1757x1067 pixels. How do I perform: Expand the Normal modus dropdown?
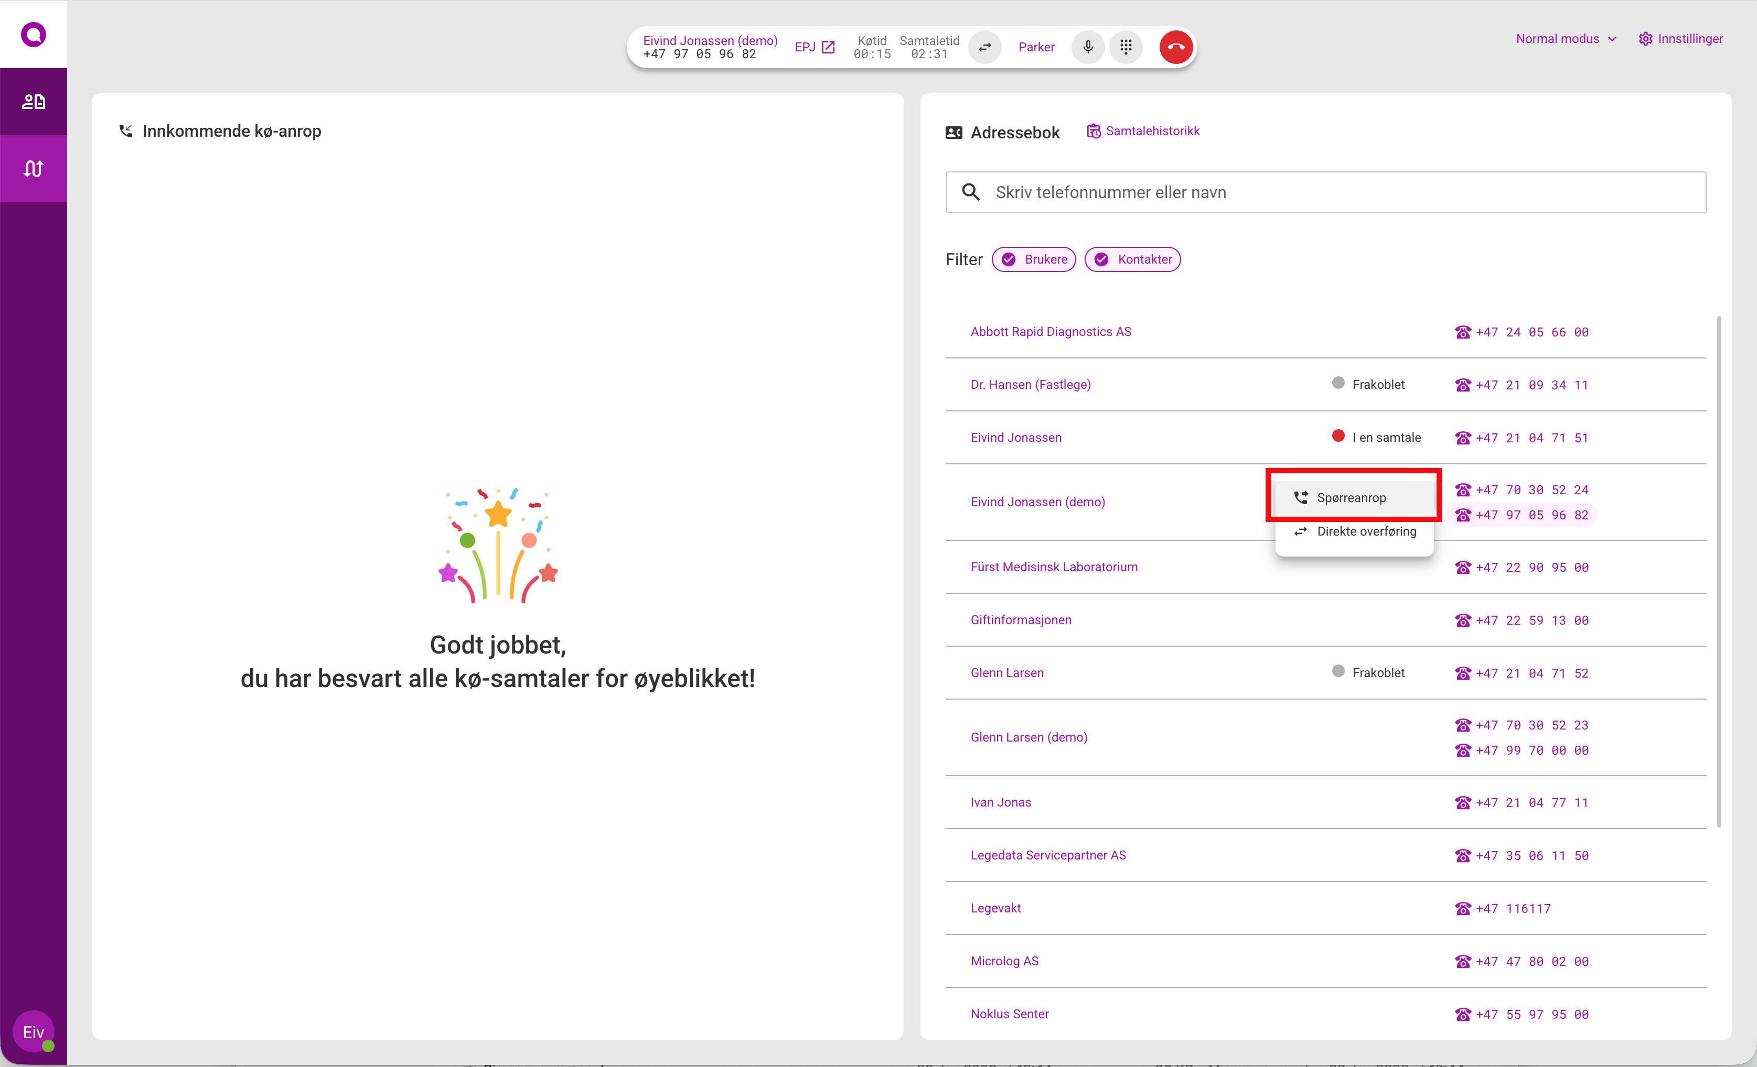coord(1566,38)
